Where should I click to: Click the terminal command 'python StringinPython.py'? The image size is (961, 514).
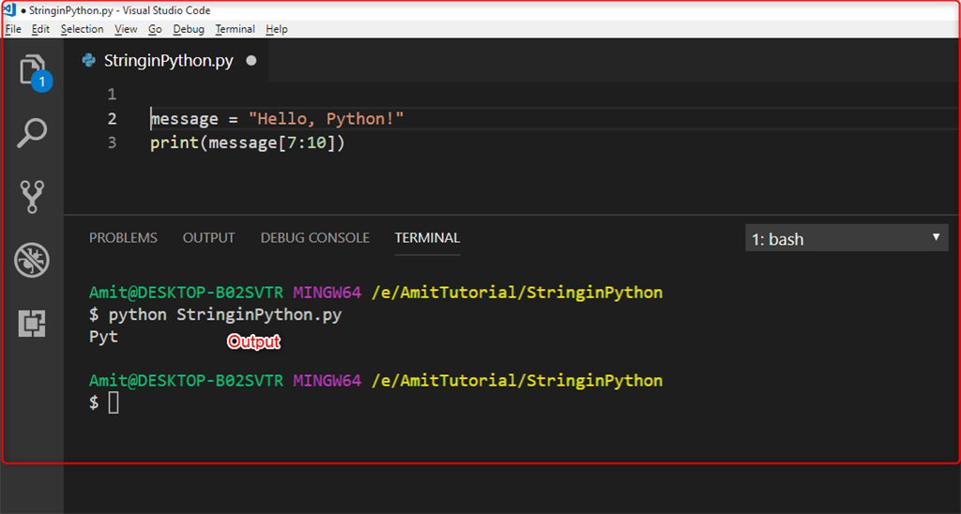coord(225,315)
